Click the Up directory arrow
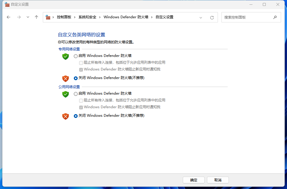 click(37, 17)
